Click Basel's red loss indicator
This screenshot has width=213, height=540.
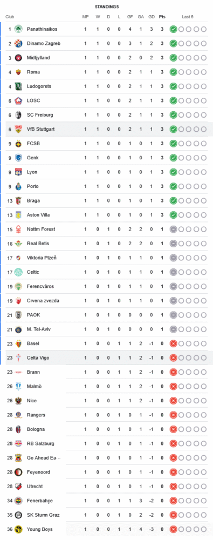173,343
